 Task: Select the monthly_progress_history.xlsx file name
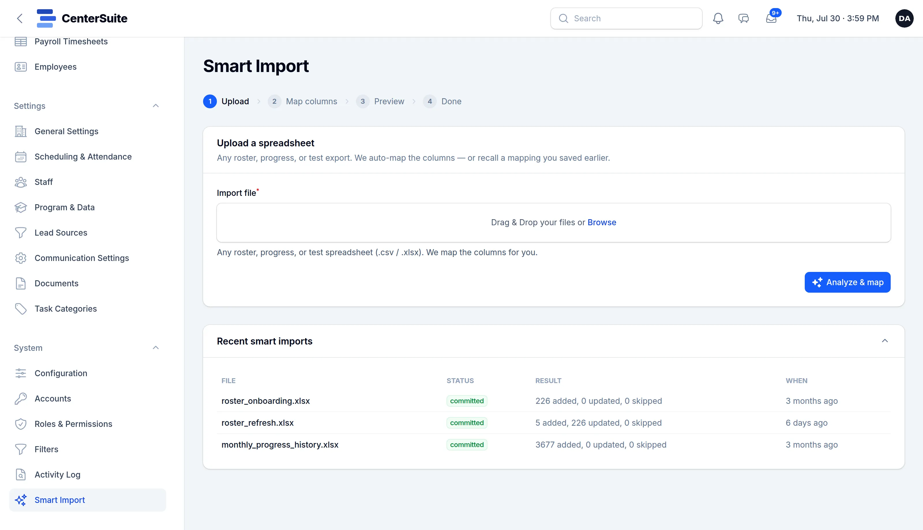[280, 445]
